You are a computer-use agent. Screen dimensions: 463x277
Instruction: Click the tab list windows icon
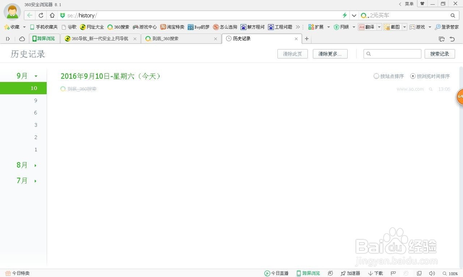pyautogui.click(x=441, y=39)
